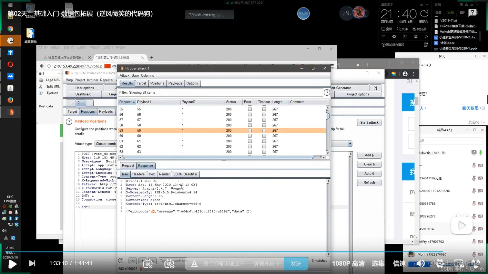
Task: Tick Error checkbox for request 55
Action: coord(250,109)
